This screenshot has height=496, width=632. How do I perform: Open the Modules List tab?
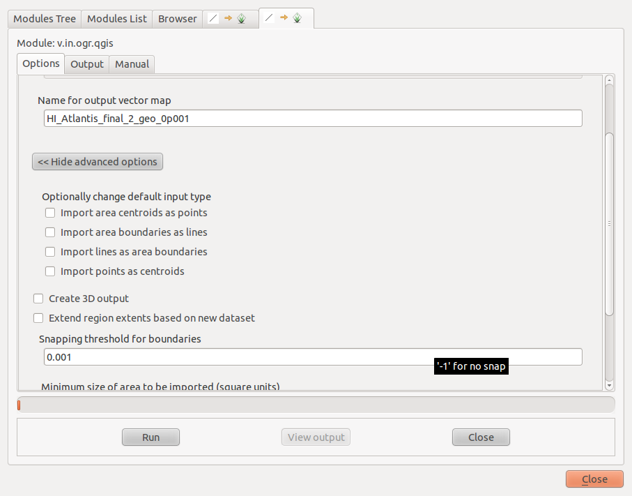(x=117, y=19)
